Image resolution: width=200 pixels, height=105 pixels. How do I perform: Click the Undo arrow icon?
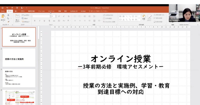click(7, 8)
